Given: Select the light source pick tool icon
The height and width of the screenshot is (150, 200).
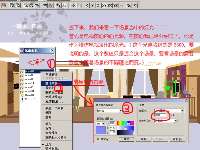Looking at the screenshot, I should click(37, 5).
